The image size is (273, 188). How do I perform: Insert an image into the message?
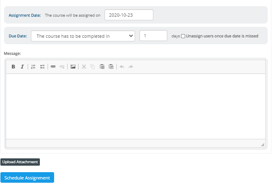(73, 67)
